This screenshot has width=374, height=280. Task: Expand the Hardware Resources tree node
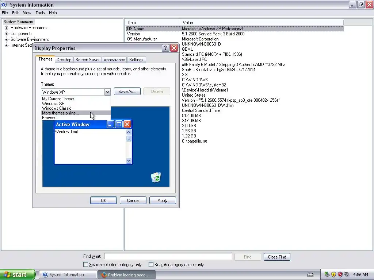(7, 28)
